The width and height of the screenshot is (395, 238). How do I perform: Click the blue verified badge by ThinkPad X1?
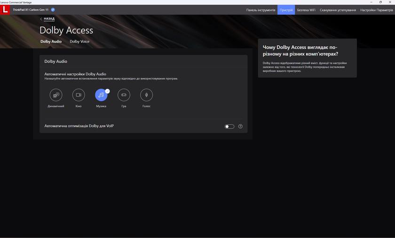click(x=53, y=9)
